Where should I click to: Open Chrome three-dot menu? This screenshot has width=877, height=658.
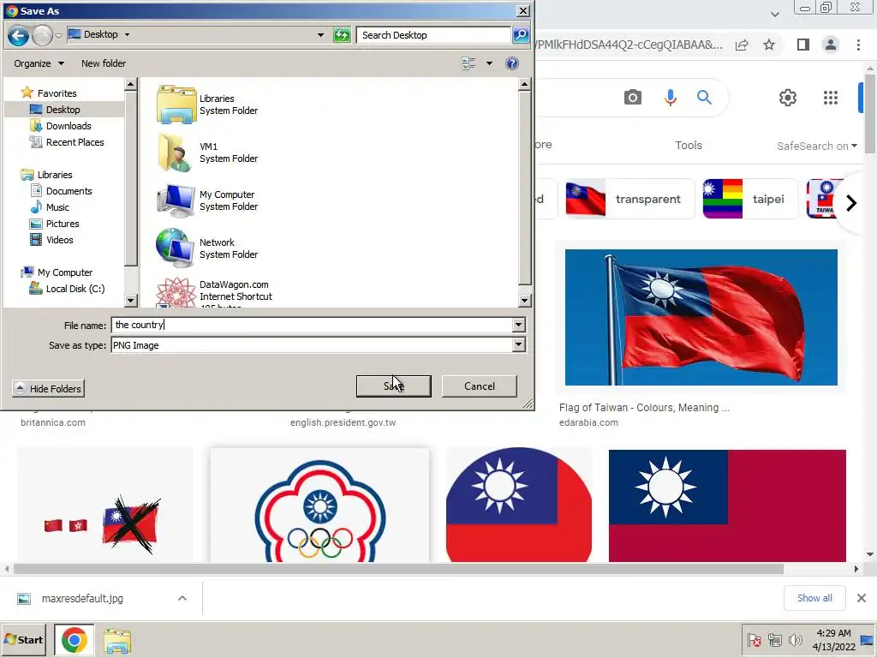(x=858, y=45)
